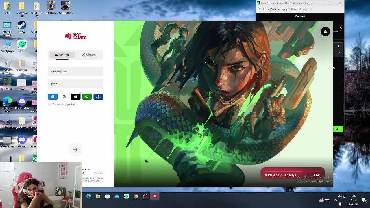Open the network icon in system tray
This screenshot has height=208, width=370.
(345, 196)
